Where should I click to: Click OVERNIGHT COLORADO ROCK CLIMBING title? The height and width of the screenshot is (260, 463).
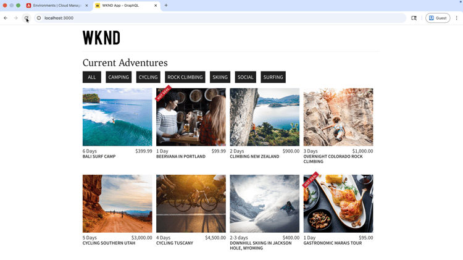333,159
